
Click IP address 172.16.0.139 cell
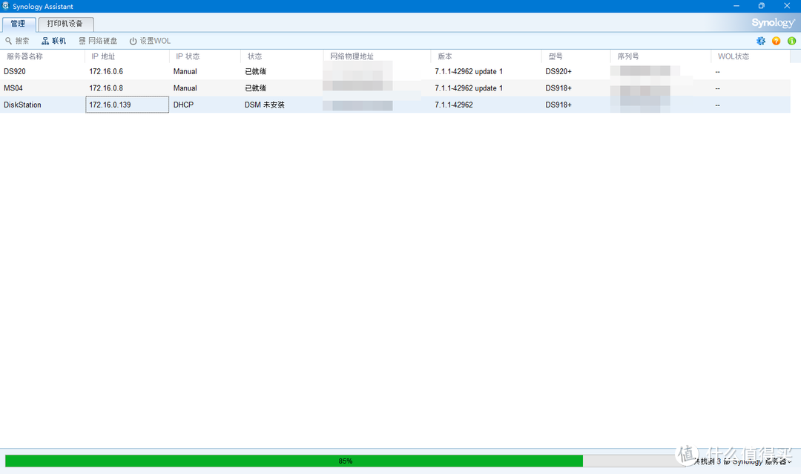point(128,105)
